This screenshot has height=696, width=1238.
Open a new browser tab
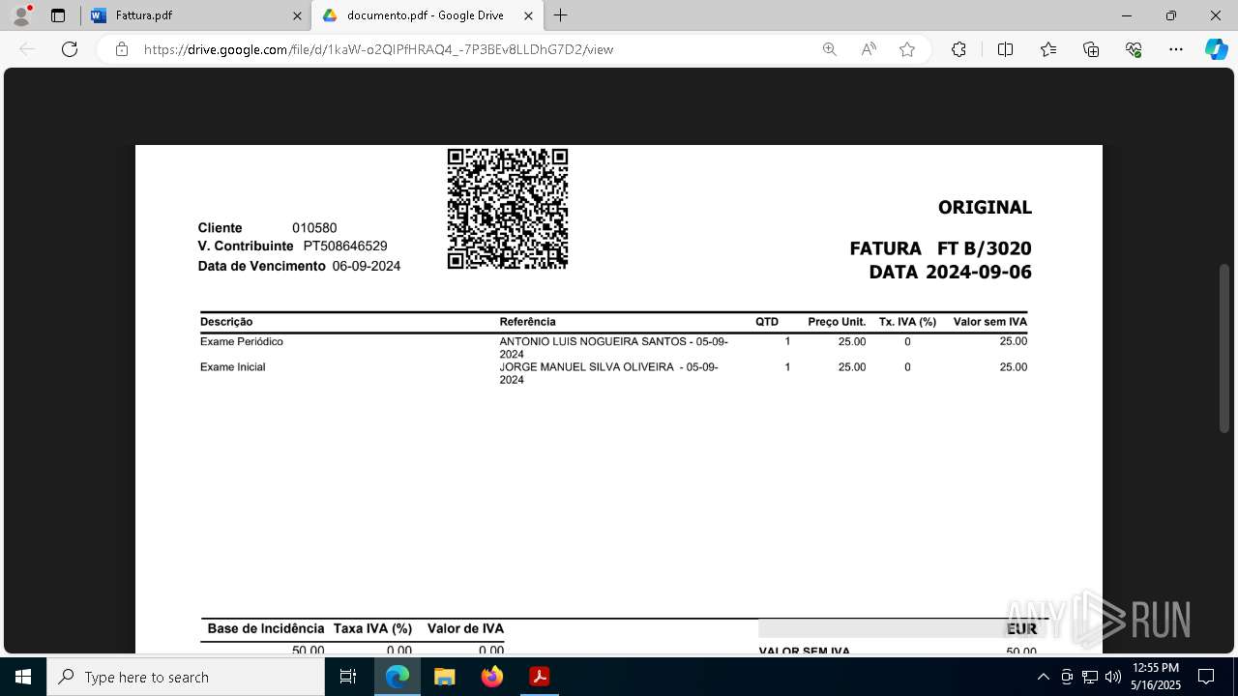(x=561, y=15)
